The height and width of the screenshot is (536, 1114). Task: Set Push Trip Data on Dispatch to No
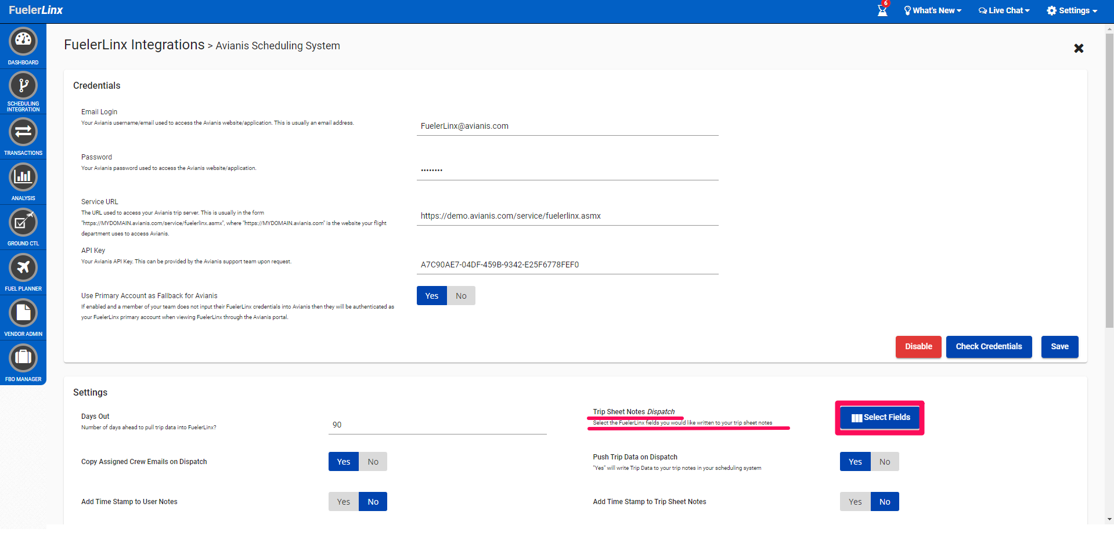coord(885,462)
